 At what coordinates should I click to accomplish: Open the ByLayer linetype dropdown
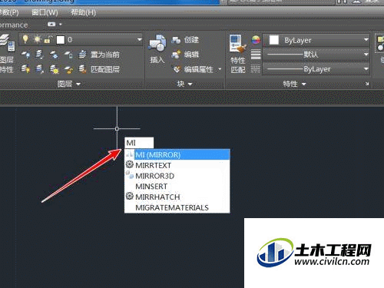click(366, 69)
